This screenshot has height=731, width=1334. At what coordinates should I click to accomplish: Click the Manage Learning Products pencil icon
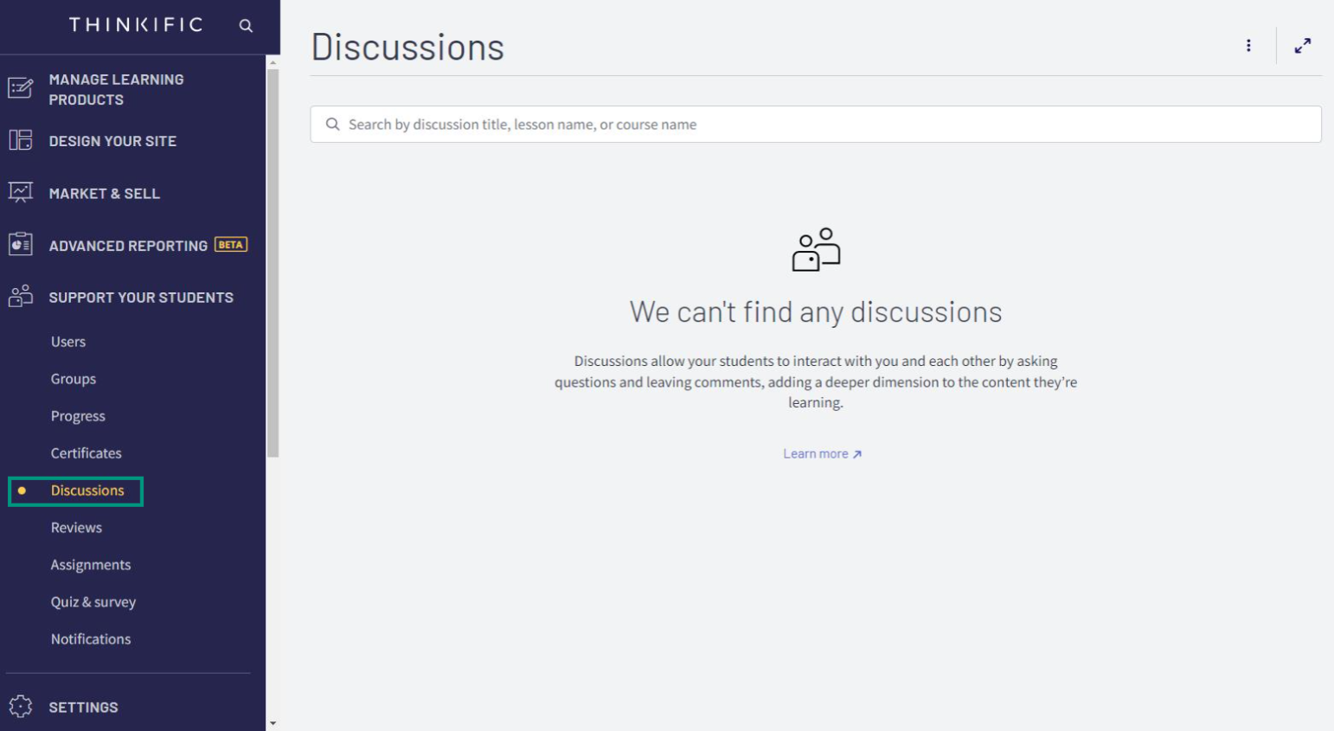(21, 88)
